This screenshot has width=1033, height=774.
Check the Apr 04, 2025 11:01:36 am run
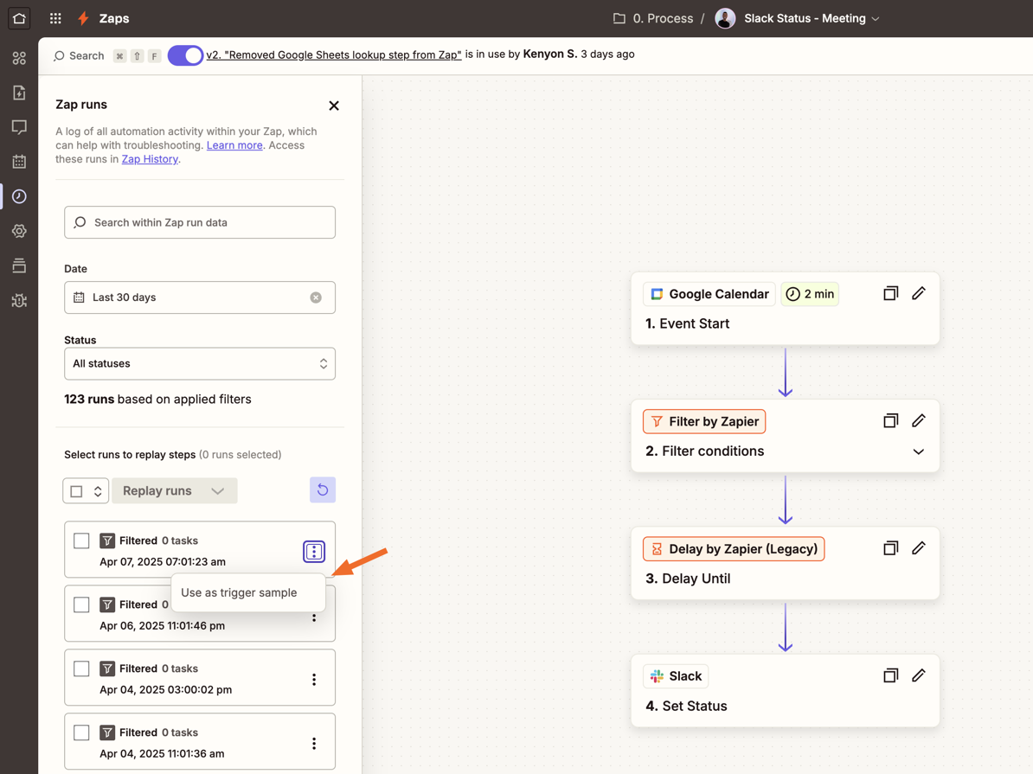pyautogui.click(x=81, y=732)
